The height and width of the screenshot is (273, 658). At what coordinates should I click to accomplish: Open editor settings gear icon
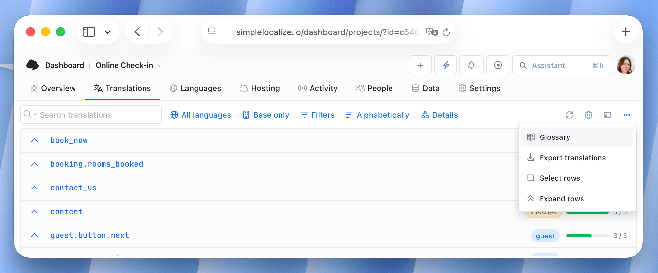click(588, 115)
